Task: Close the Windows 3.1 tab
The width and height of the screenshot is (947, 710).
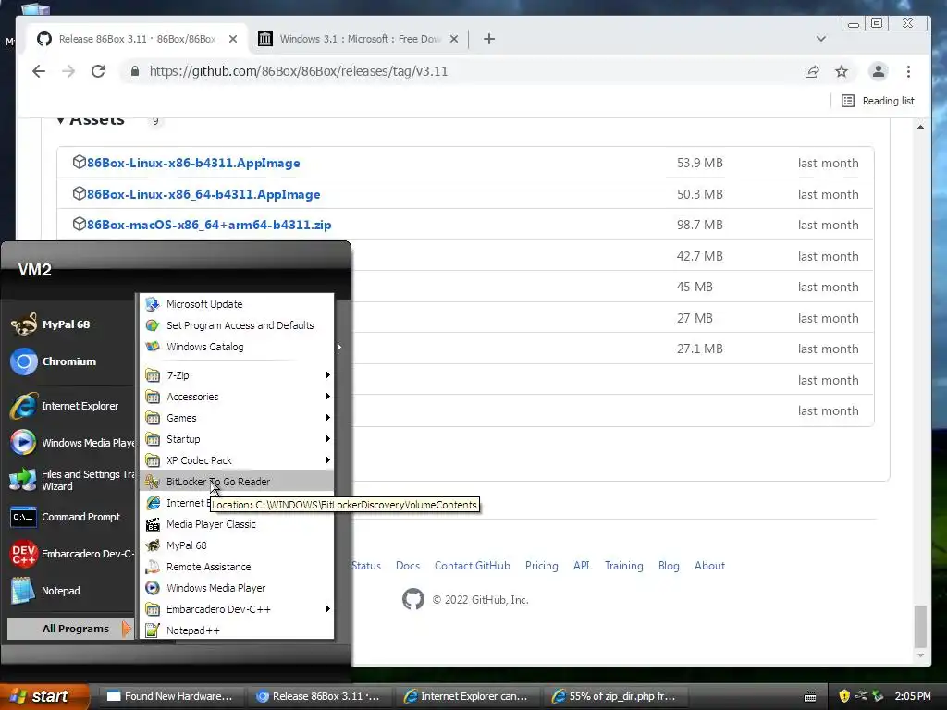Action: (x=454, y=39)
